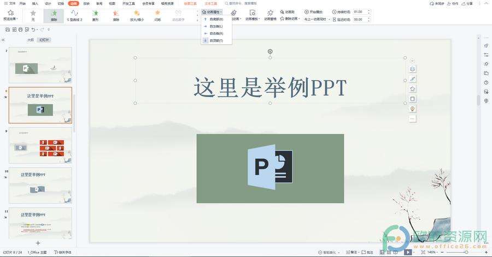
Task: Add a new slide with plus button
Action: pyautogui.click(x=38, y=243)
